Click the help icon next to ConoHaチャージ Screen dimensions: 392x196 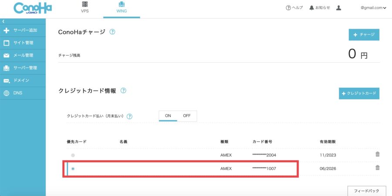[x=112, y=32]
